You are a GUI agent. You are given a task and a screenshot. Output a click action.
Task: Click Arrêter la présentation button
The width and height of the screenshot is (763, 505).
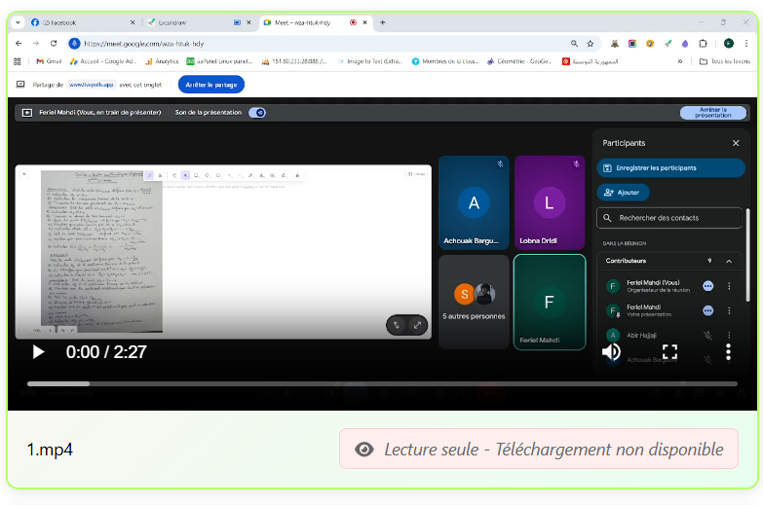point(713,113)
